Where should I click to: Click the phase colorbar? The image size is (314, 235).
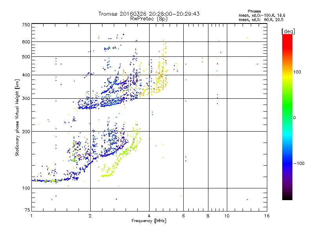(x=287, y=117)
